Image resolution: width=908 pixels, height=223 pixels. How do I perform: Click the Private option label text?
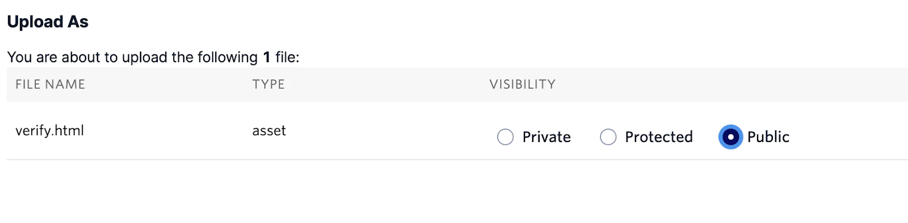[547, 137]
